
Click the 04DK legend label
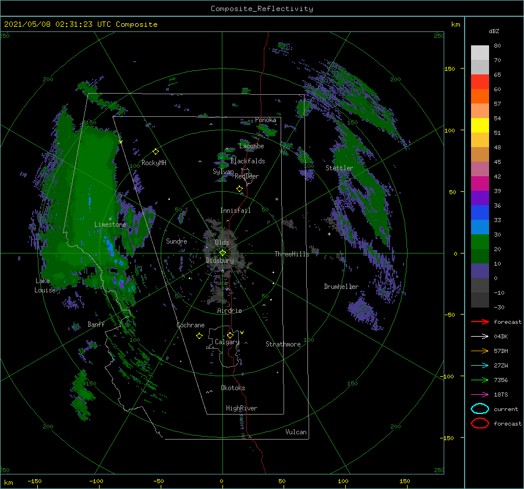pyautogui.click(x=501, y=336)
